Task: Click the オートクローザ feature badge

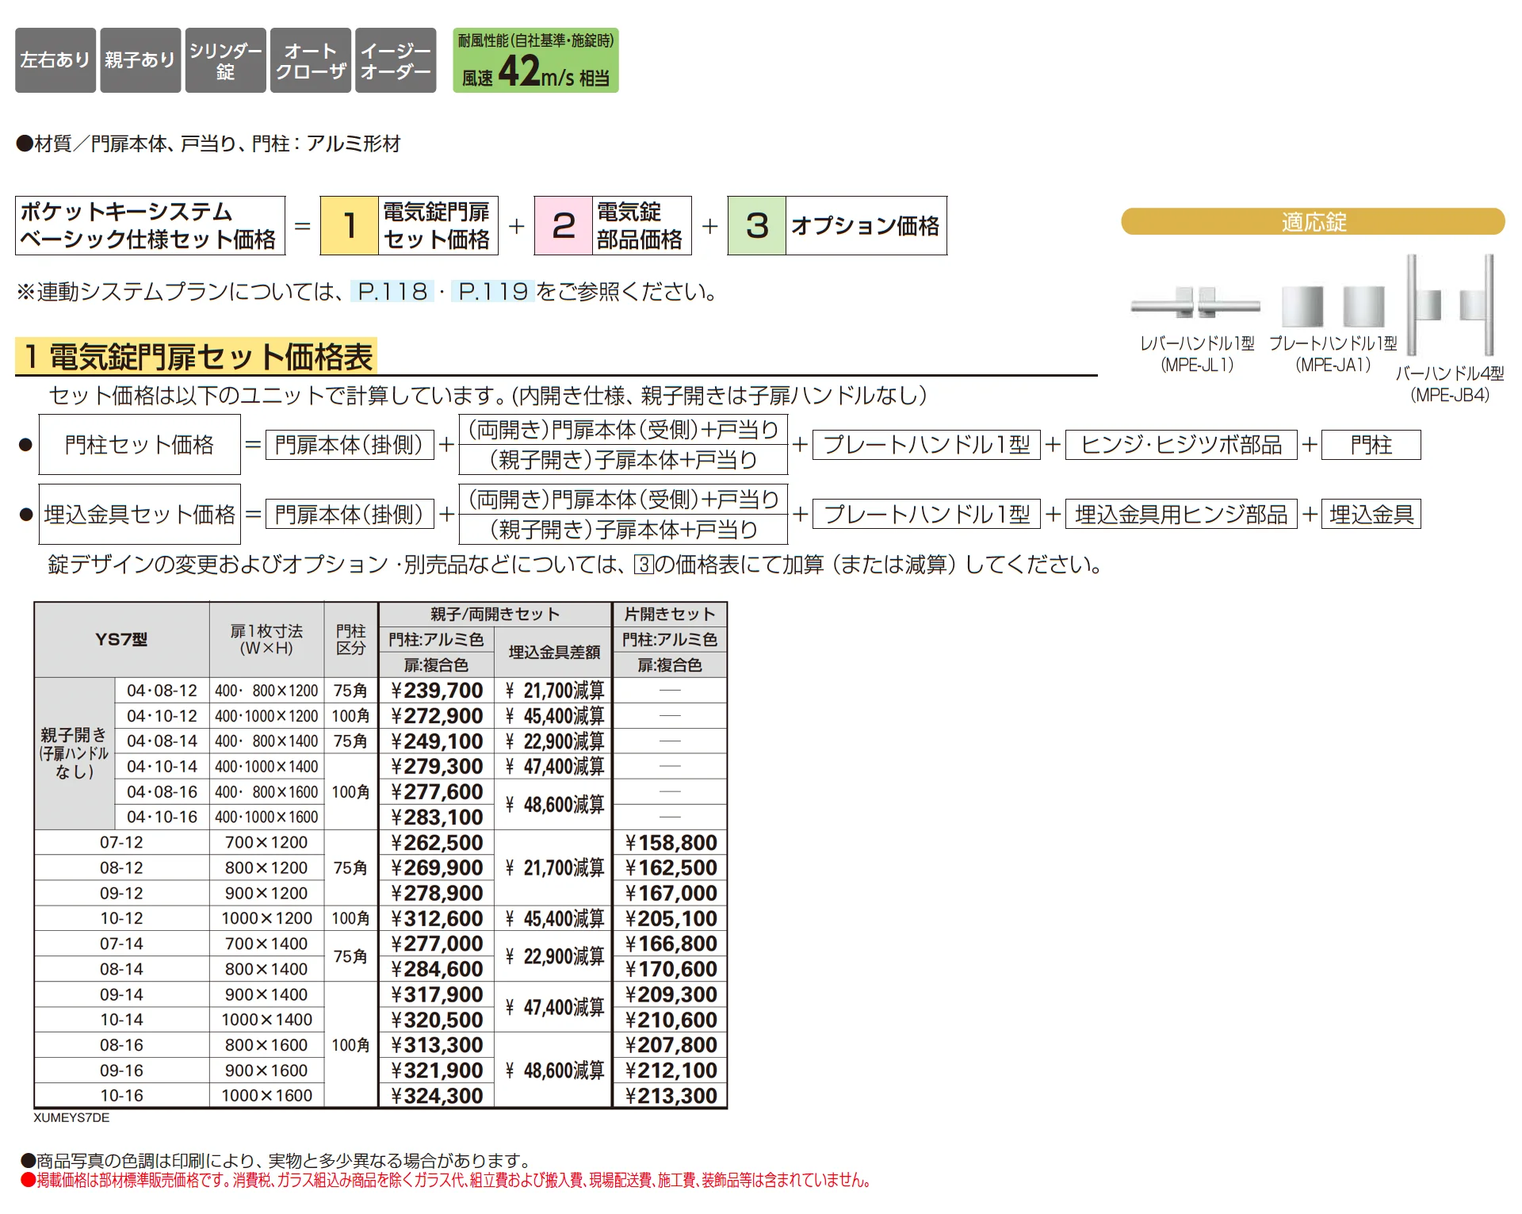Action: click(x=311, y=60)
